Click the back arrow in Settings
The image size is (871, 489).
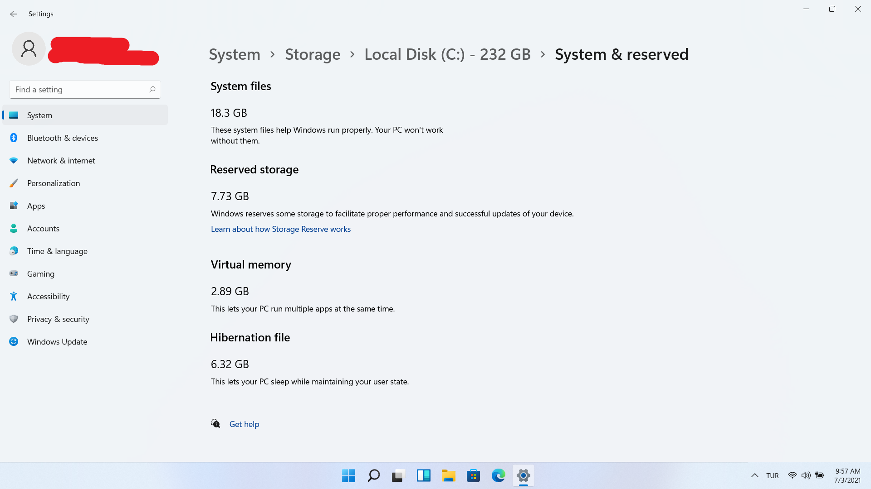point(14,14)
